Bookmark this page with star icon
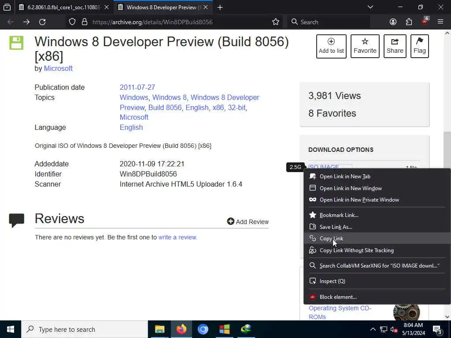451x338 pixels. coord(276,22)
